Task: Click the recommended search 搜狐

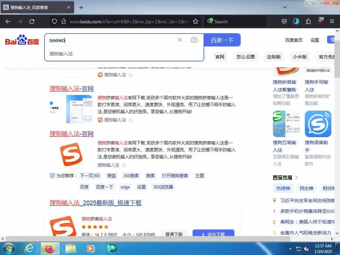Action: click(112, 176)
